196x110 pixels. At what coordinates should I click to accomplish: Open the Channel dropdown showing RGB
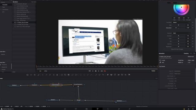click(x=181, y=33)
